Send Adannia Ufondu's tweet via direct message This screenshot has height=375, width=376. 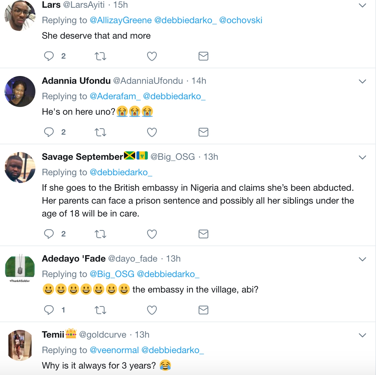(x=203, y=132)
